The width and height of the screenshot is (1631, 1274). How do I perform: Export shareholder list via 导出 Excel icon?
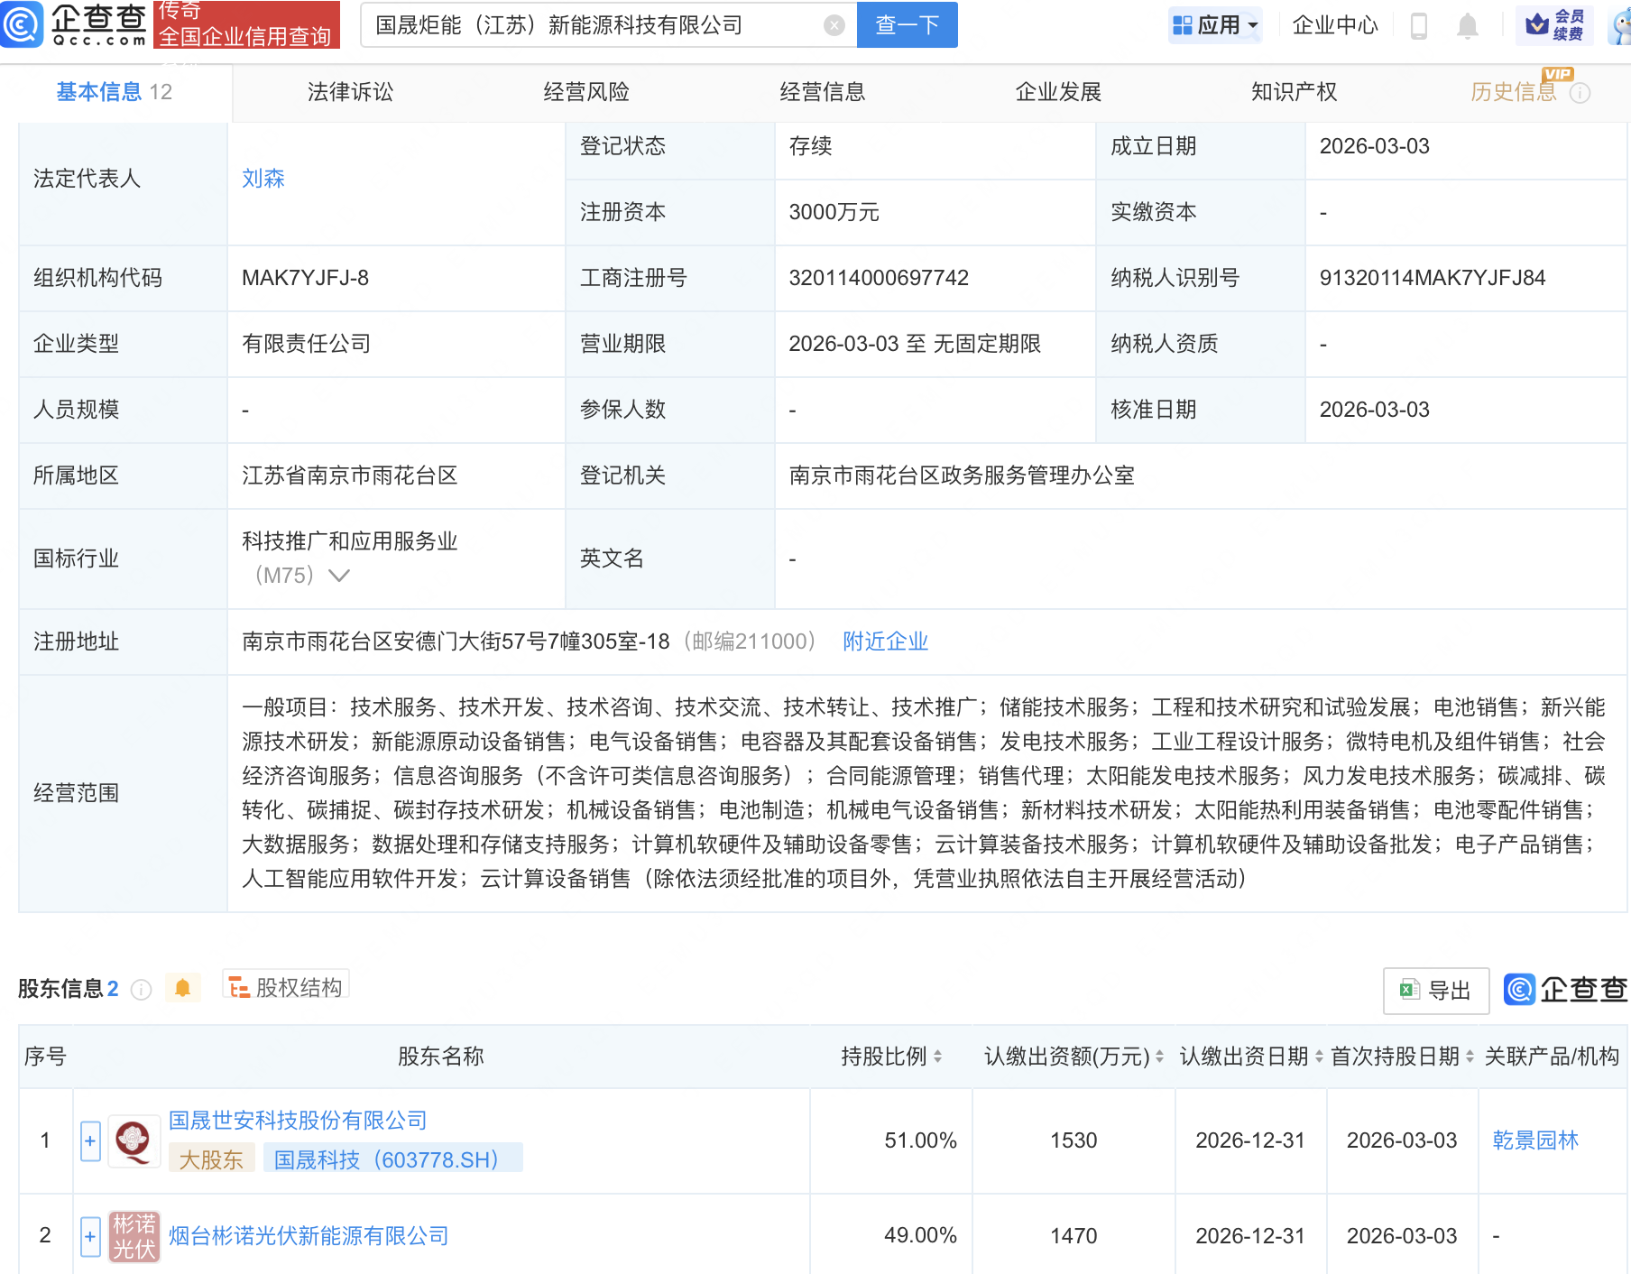[1435, 990]
